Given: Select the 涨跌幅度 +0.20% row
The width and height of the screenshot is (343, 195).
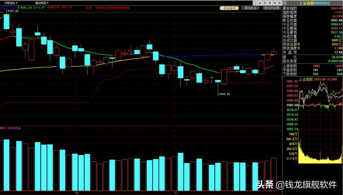Looking at the screenshot, I should 312,16.
